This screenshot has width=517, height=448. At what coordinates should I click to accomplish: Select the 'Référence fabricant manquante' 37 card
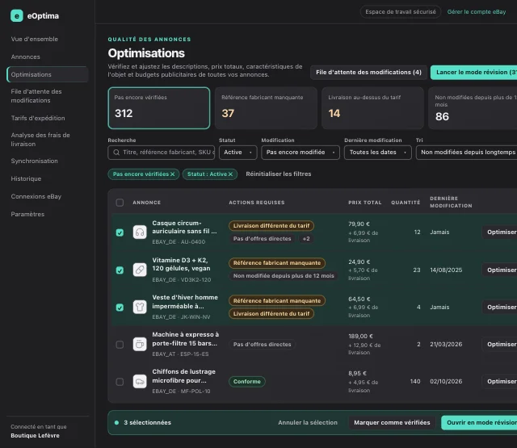click(x=266, y=108)
